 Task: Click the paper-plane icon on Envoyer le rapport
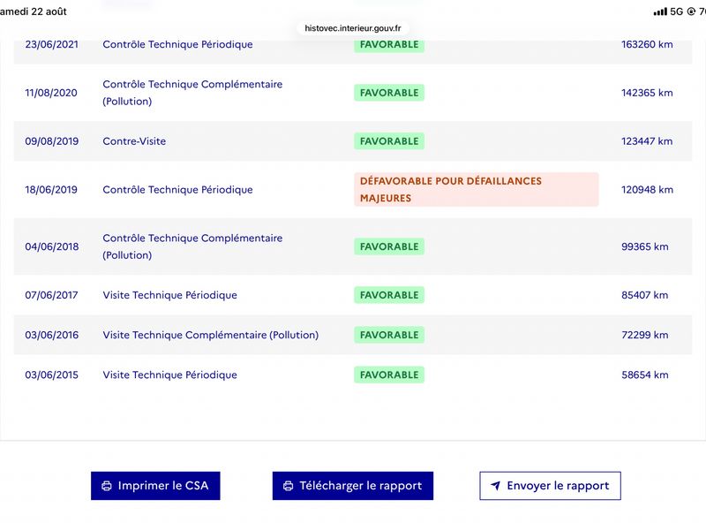495,485
